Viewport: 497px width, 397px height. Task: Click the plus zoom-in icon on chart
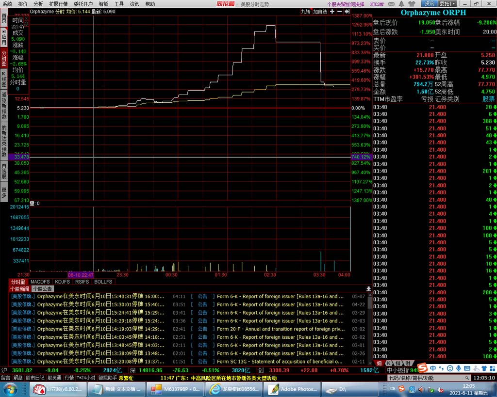point(332,12)
